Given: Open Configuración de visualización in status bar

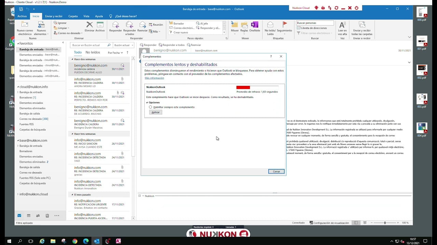Looking at the screenshot, I should 329,223.
